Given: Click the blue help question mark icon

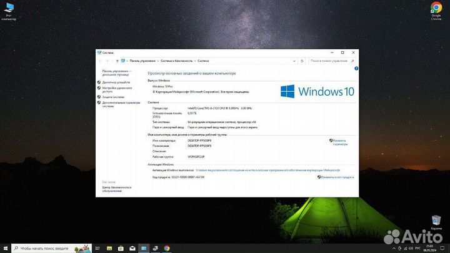Looking at the screenshot, I should coord(356,69).
